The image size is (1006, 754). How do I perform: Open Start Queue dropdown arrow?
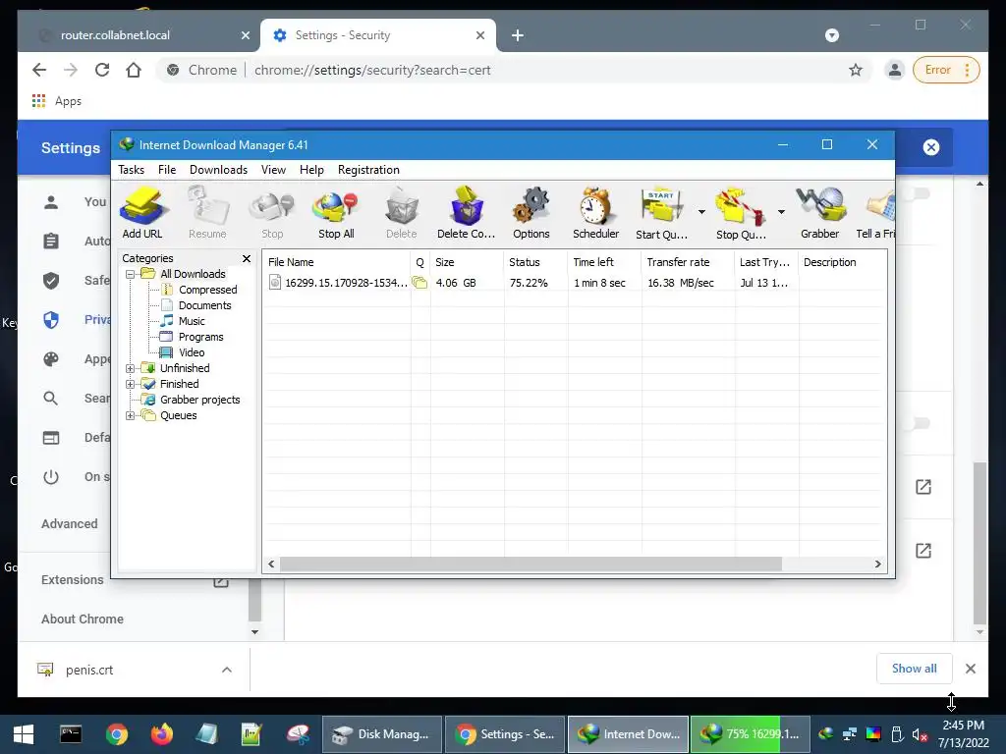click(701, 212)
